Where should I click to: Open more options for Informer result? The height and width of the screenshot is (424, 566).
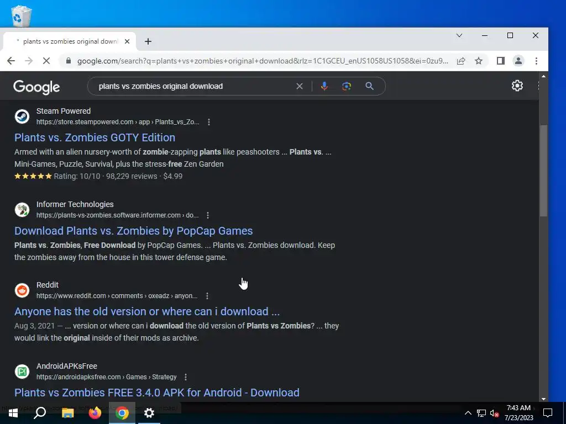point(208,215)
